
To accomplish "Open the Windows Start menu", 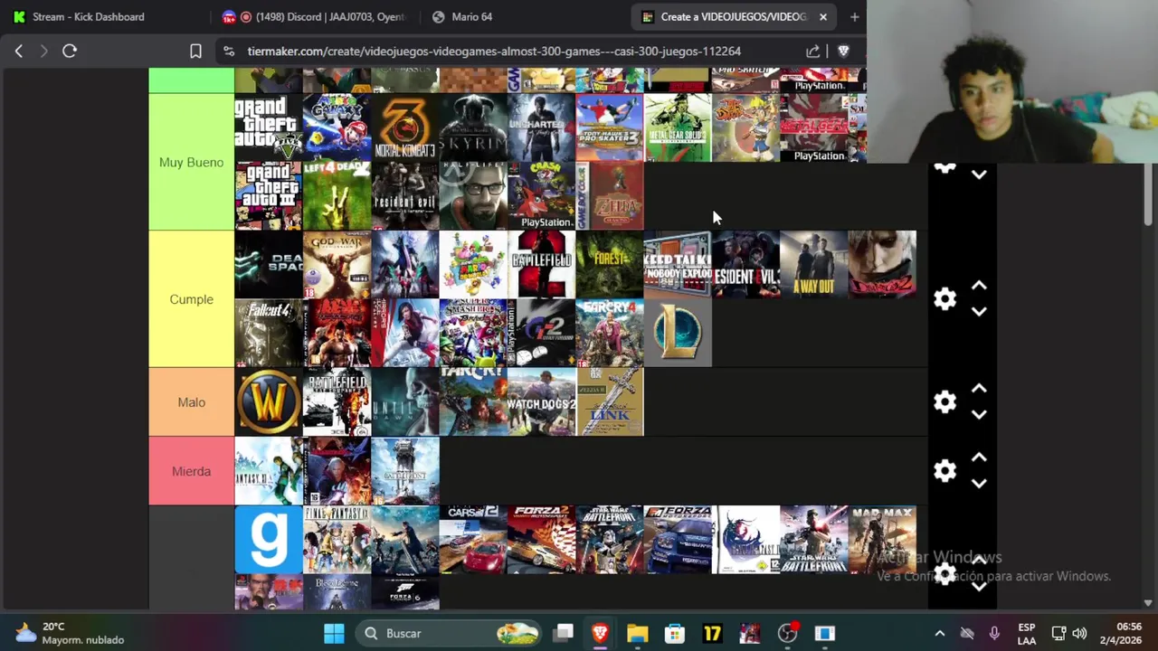I will coord(334,634).
